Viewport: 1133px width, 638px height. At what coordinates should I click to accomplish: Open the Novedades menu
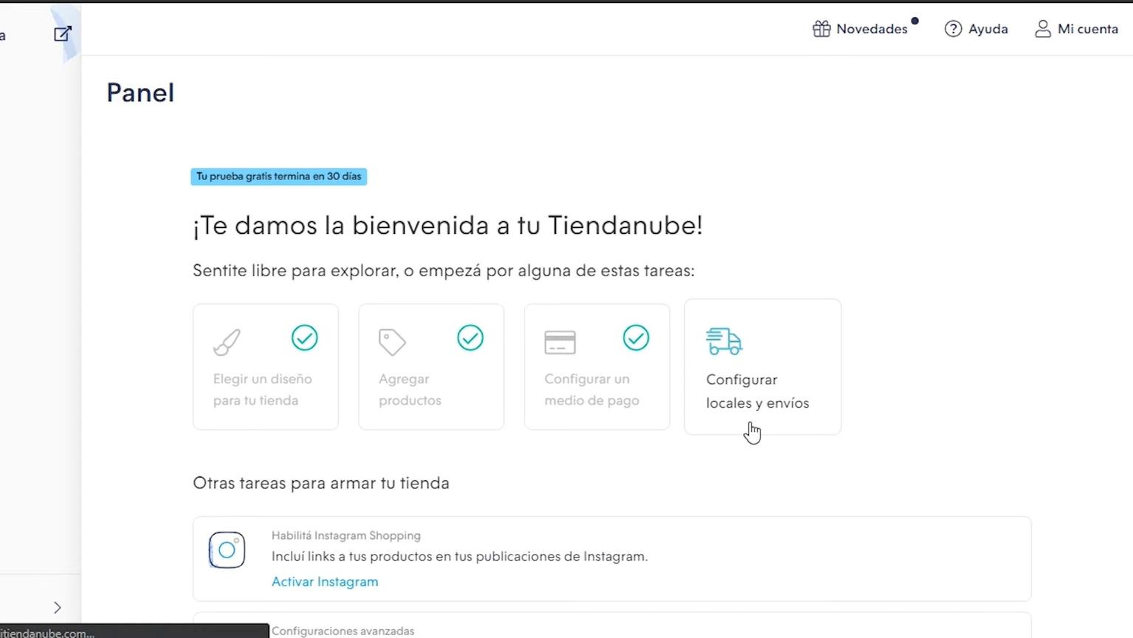865,29
